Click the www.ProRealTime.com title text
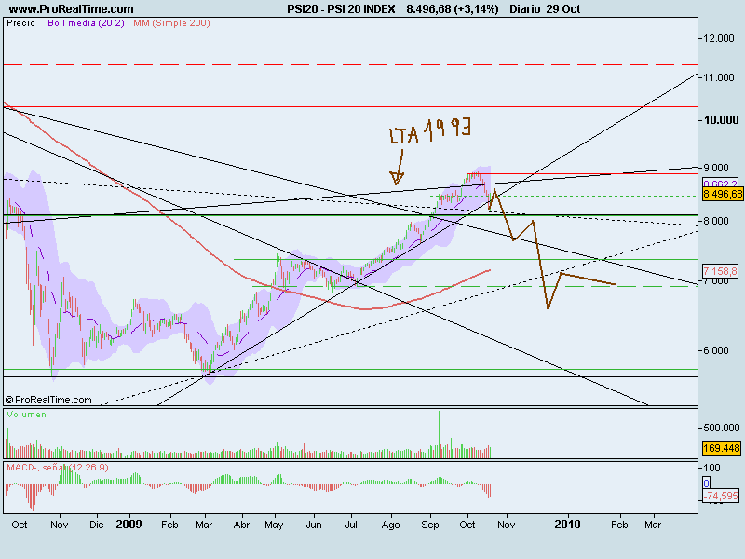The image size is (745, 559). pos(72,9)
